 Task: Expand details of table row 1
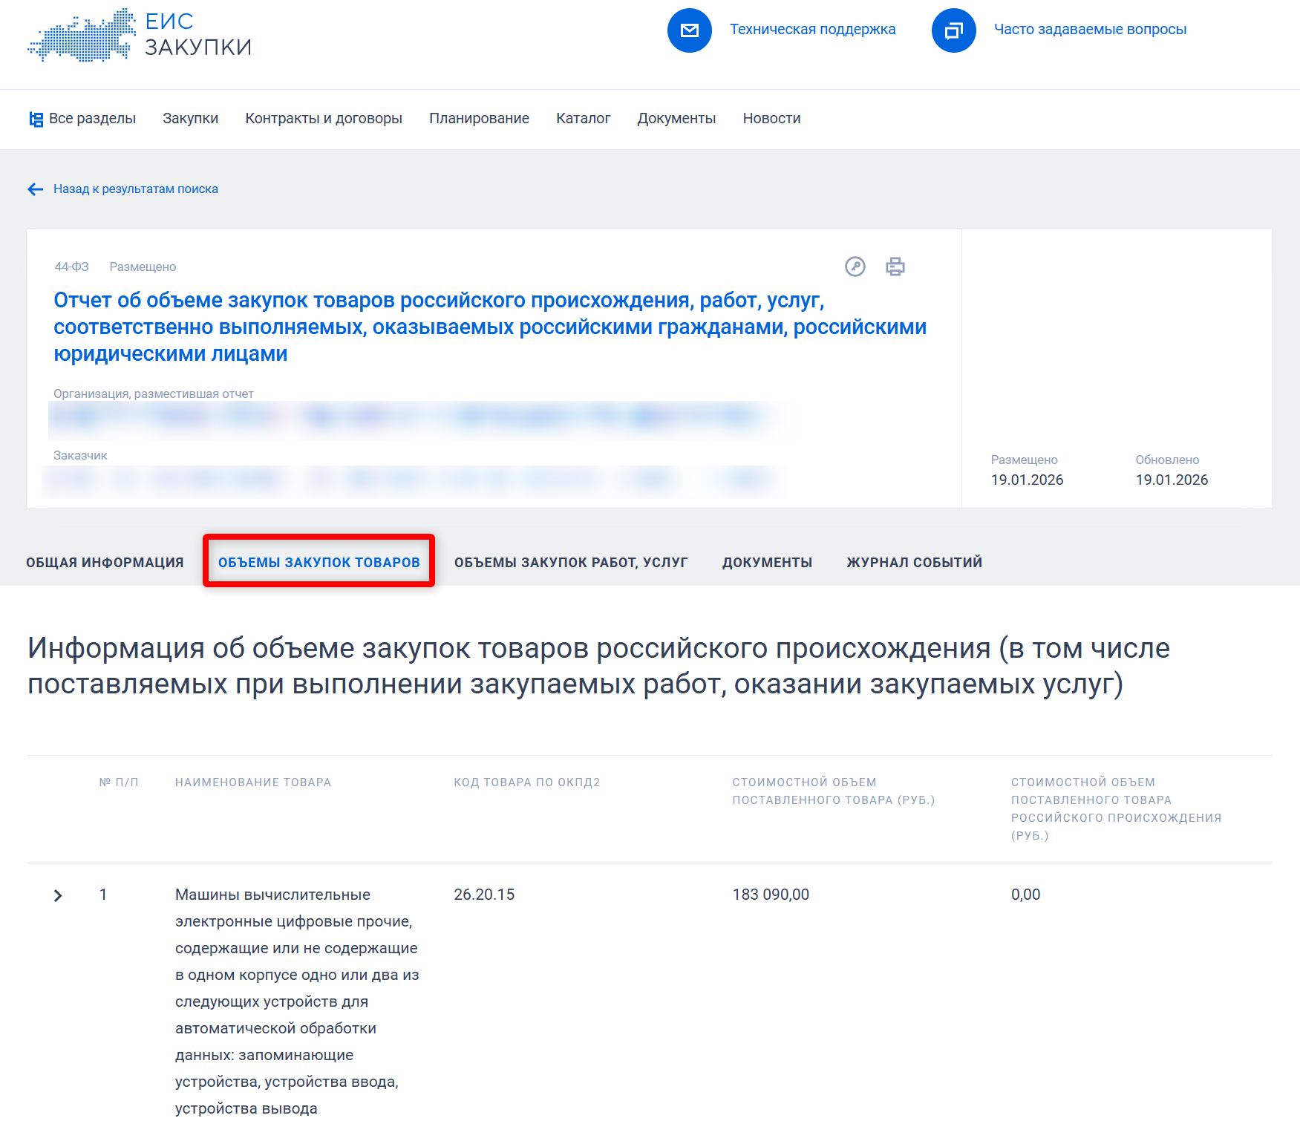point(58,895)
